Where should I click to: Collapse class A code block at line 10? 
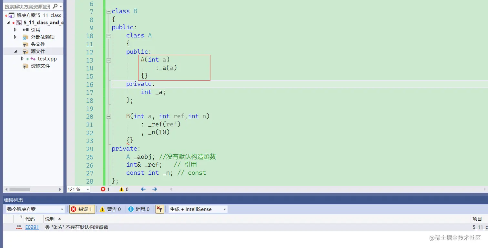pos(109,36)
